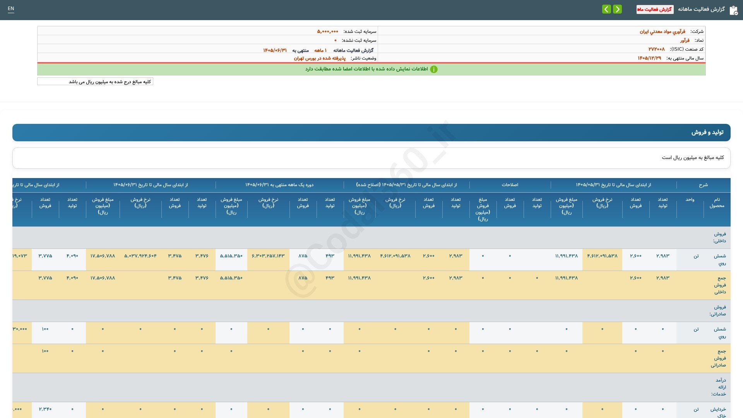The image size is (743, 418).
Task: Click the نام محصول column header
Action: point(717,202)
